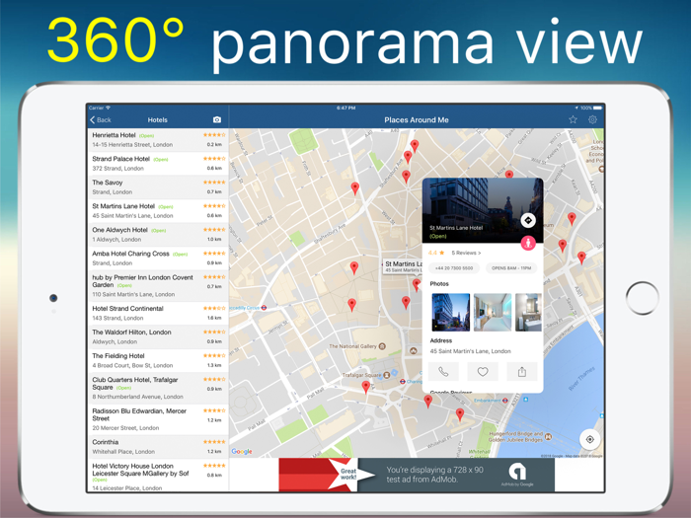The image size is (691, 518).
Task: Tap the share icon on hotel card
Action: [522, 372]
